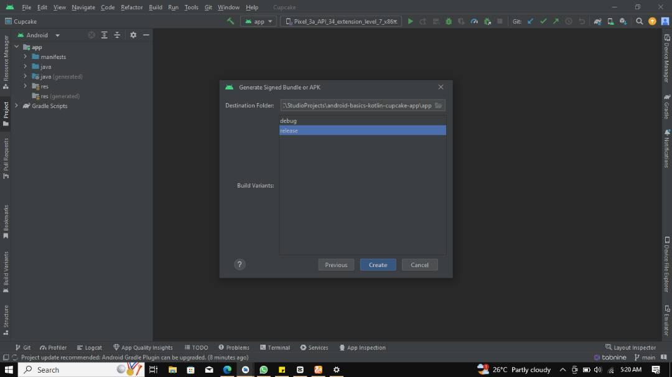Screen dimensions: 672x377
Task: Click the Git push arrow icon
Action: (556, 21)
